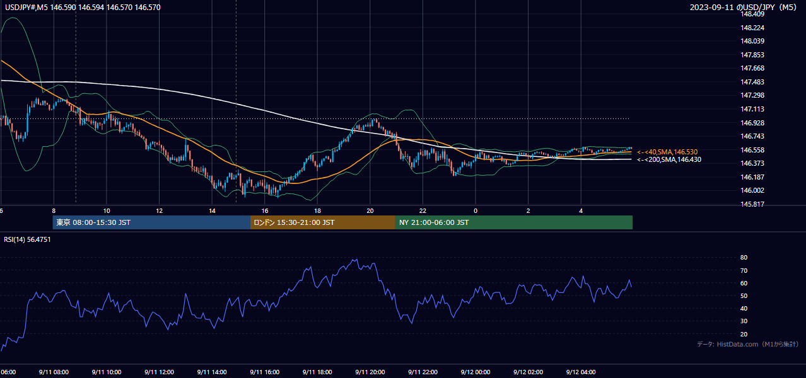806x378 pixels.
Task: Click hour label 14 on the price chart time axis
Action: [x=212, y=210]
